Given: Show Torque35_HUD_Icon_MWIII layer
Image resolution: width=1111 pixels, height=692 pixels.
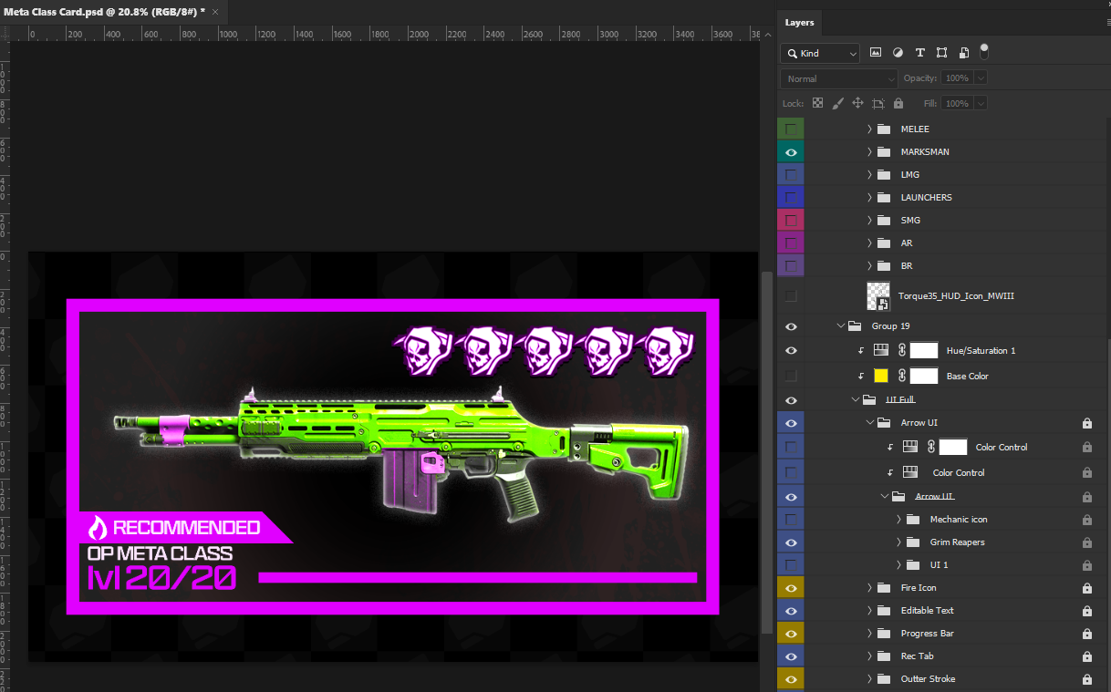Looking at the screenshot, I should [790, 296].
